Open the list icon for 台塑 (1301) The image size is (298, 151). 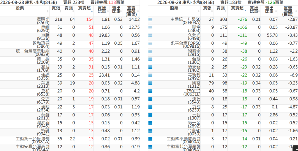[150, 59]
